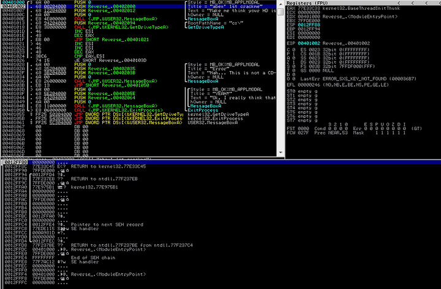Click the EFL 00000246 flags line

(x=337, y=85)
